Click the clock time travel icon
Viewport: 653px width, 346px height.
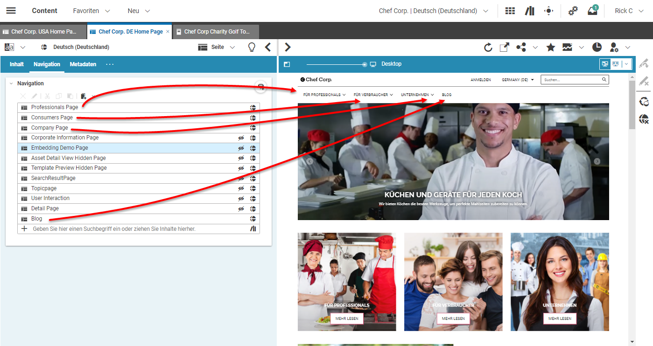(597, 47)
